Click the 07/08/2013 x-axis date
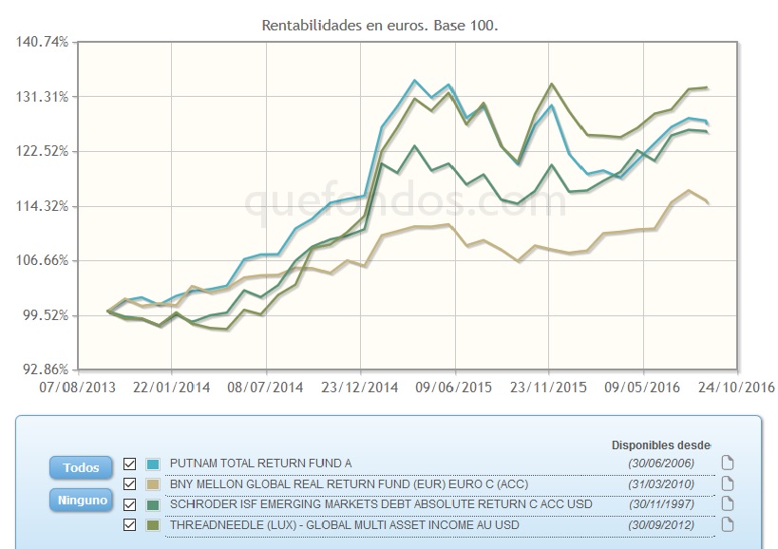The width and height of the screenshot is (778, 549). [x=77, y=387]
